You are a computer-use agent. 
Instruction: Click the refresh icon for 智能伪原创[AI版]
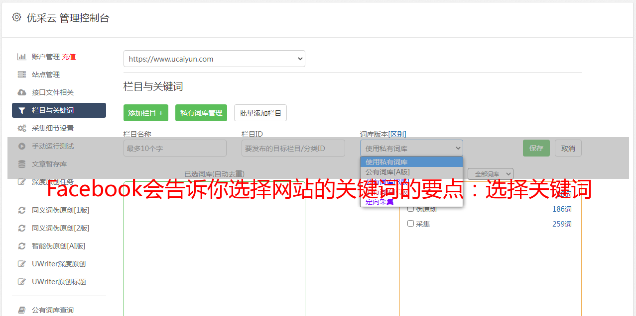21,246
